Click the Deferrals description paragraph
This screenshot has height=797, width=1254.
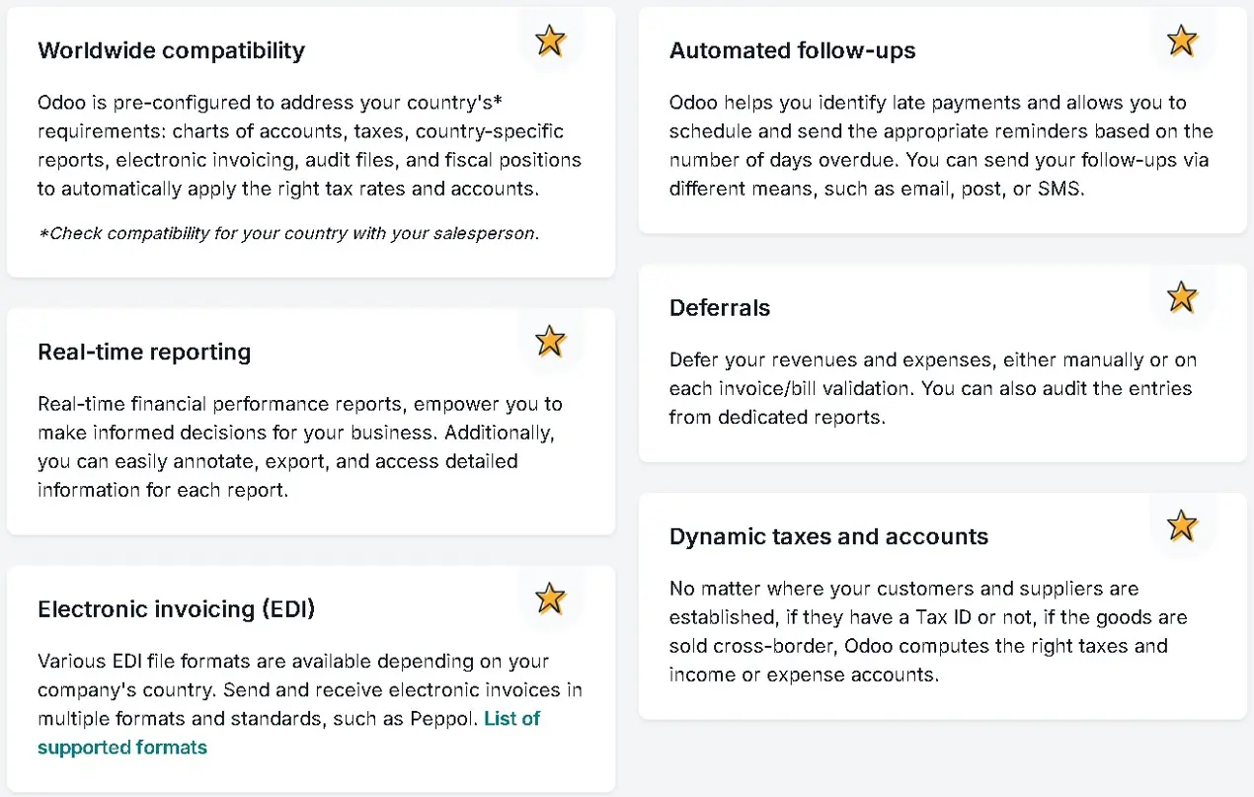point(933,388)
